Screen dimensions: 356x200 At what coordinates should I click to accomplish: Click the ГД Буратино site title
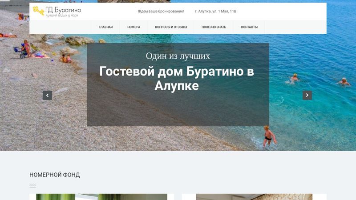tap(63, 10)
